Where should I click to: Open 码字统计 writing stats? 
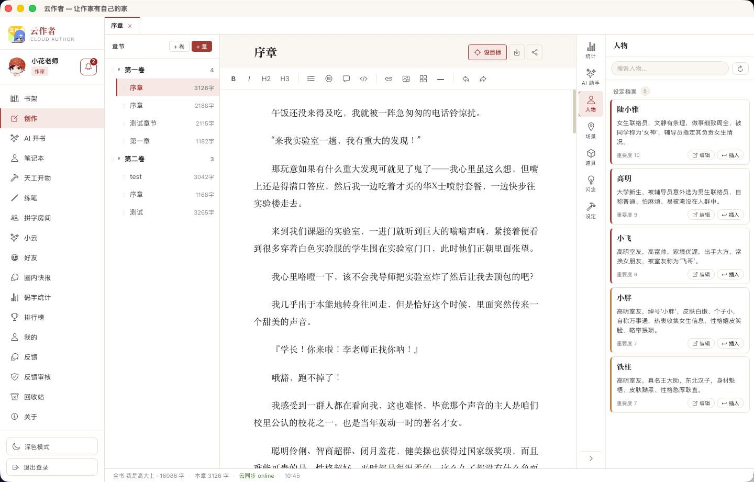click(x=52, y=297)
